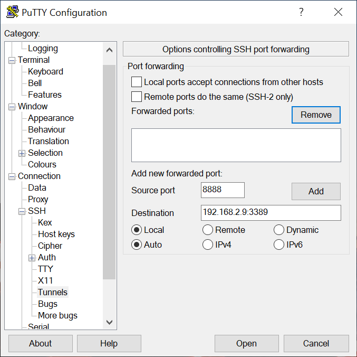Open the Proxy settings category
357x357 pixels.
[x=38, y=199]
